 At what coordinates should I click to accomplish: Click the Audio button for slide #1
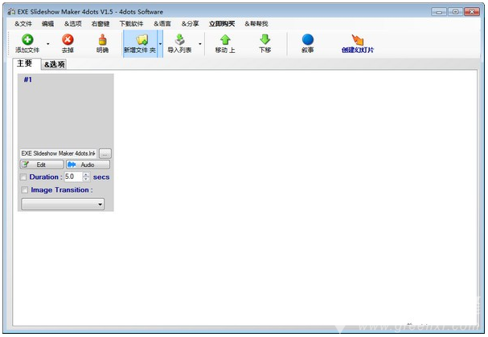coord(88,164)
